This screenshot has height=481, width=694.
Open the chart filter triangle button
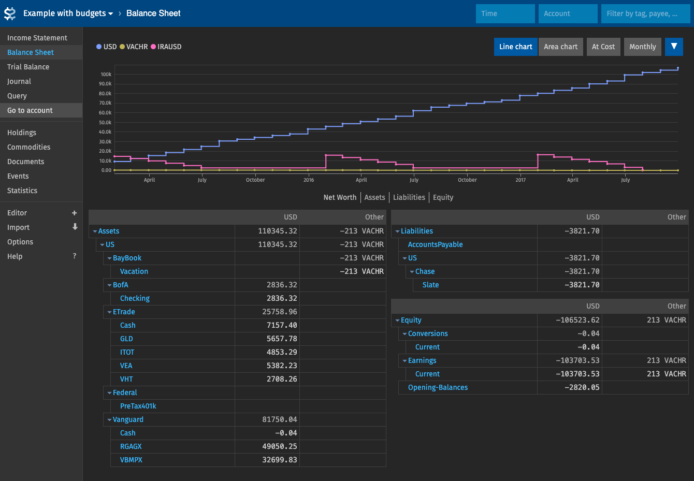pyautogui.click(x=674, y=47)
